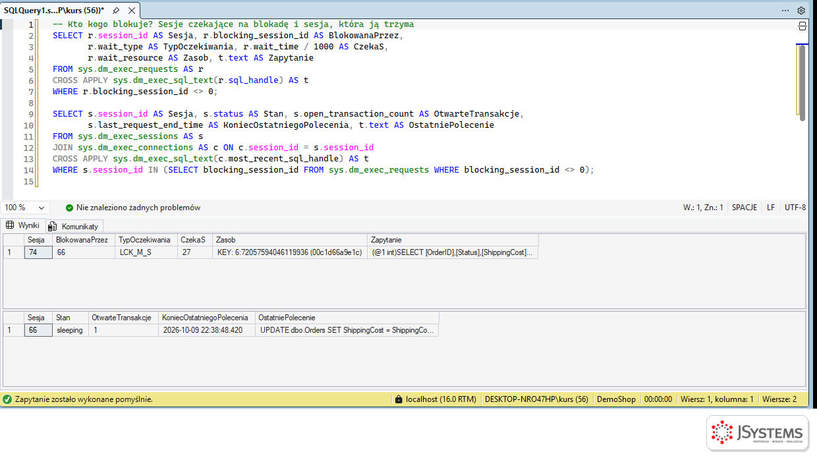Click the green no-problems check icon
The height and width of the screenshot is (456, 817).
coord(70,208)
